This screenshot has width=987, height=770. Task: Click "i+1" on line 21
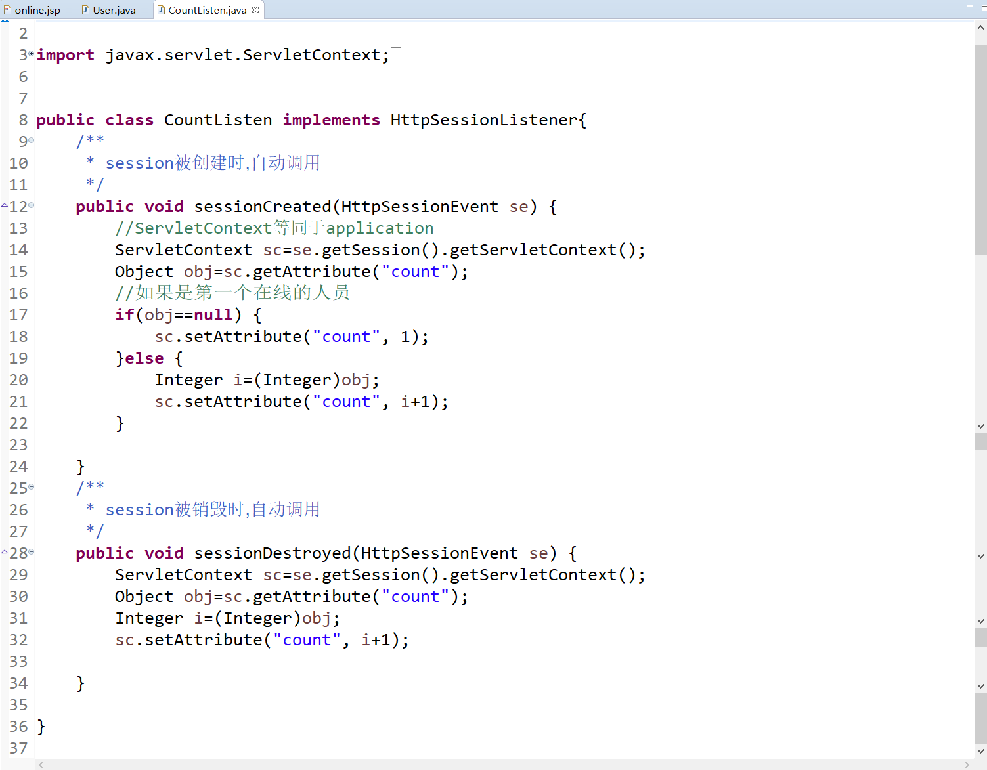click(415, 402)
